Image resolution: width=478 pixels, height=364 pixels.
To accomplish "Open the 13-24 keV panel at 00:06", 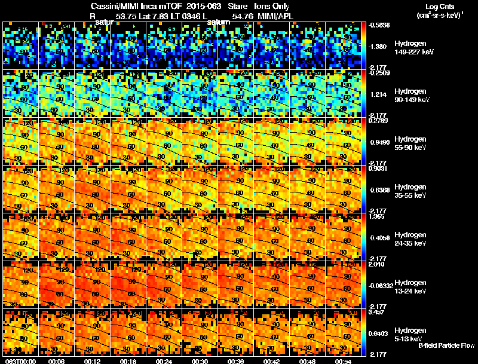I will pyautogui.click(x=56, y=285).
